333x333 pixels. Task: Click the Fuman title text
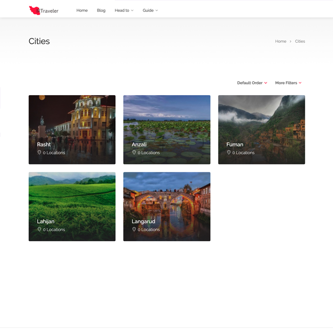coord(235,145)
